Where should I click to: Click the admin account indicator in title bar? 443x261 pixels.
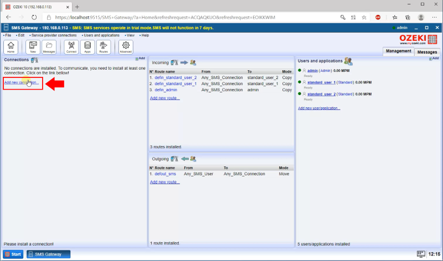400,28
